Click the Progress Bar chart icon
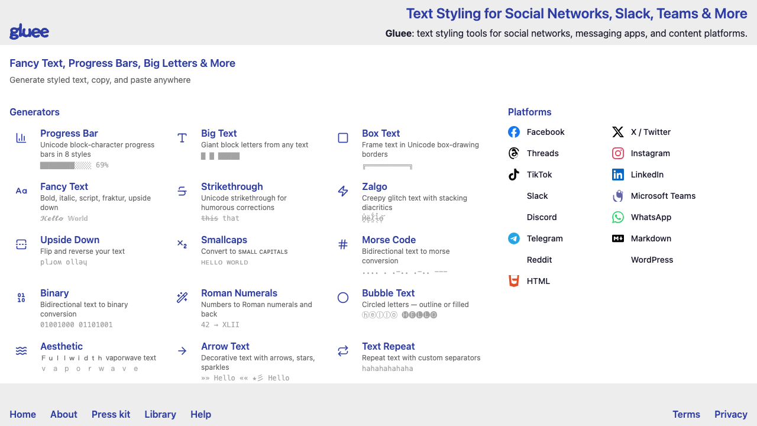 [21, 138]
